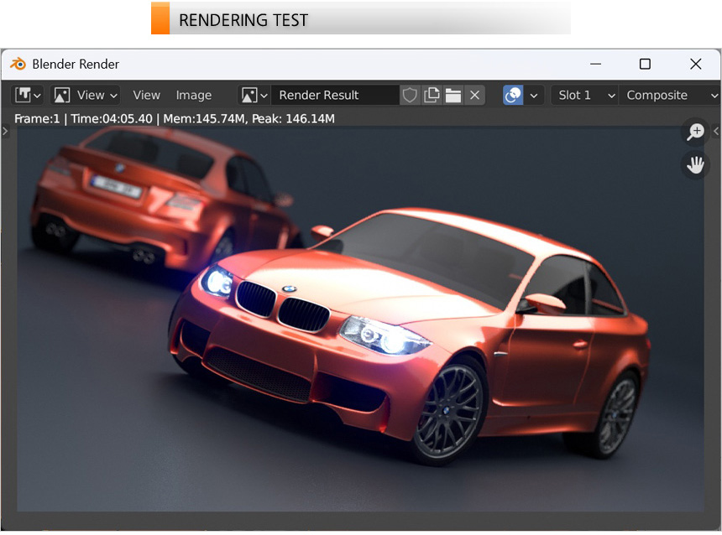Open the editor type selector dropdown
The width and height of the screenshot is (722, 535).
coord(28,96)
